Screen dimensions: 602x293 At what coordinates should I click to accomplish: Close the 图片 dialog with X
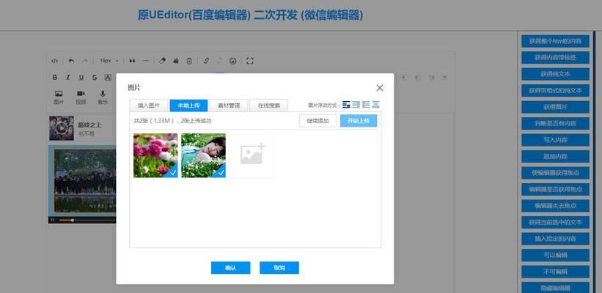point(380,88)
